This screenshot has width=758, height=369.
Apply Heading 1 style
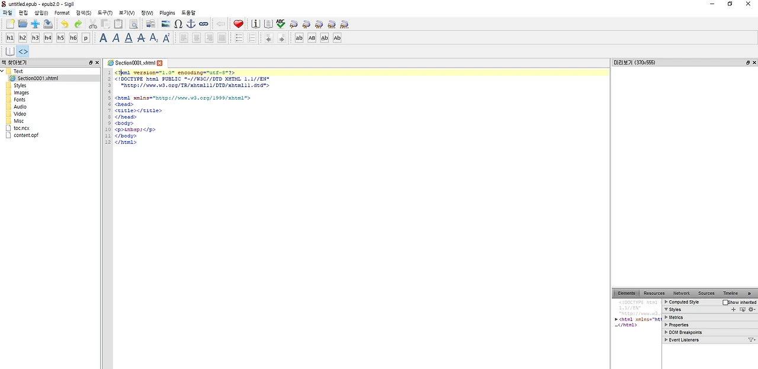pos(10,38)
